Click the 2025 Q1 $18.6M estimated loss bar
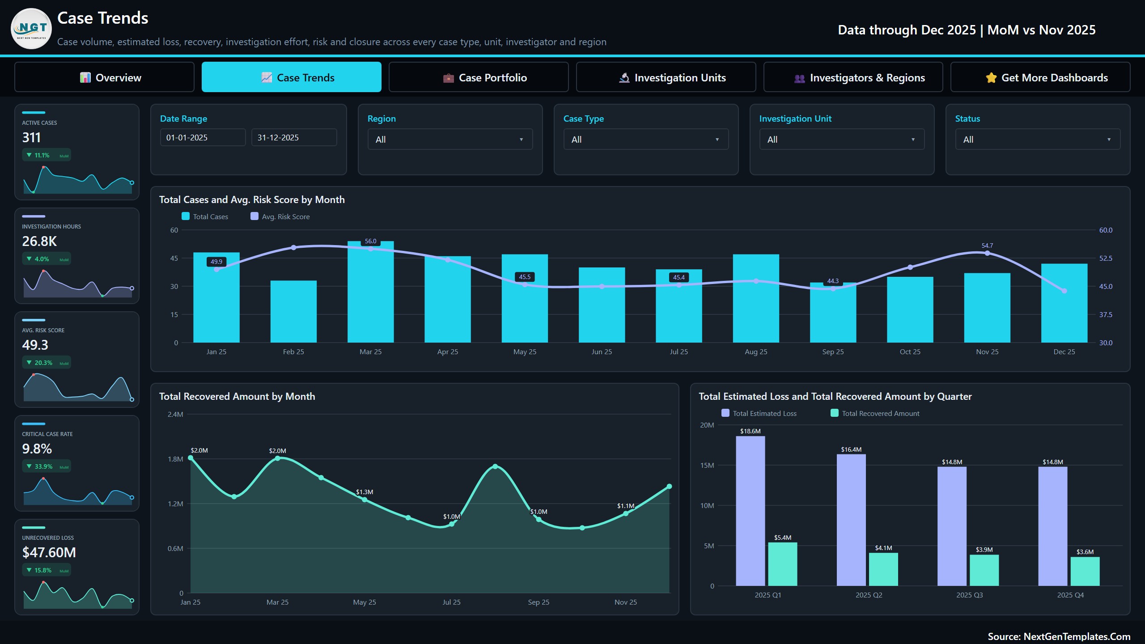The image size is (1145, 644). pos(751,511)
